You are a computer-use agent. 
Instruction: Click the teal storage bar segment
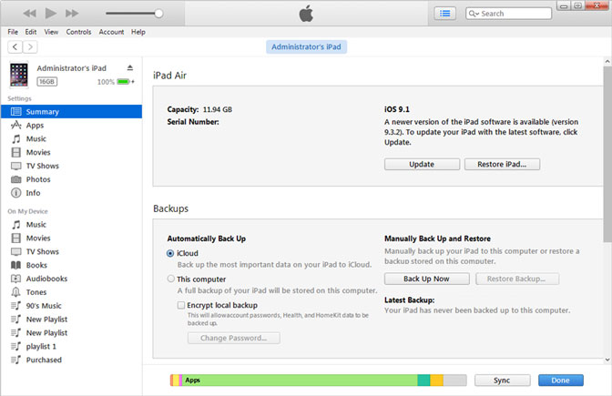423,380
